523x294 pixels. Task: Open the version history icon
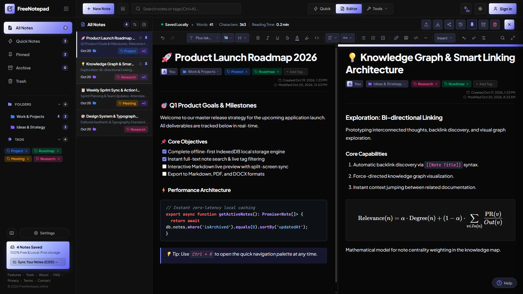[x=461, y=24]
